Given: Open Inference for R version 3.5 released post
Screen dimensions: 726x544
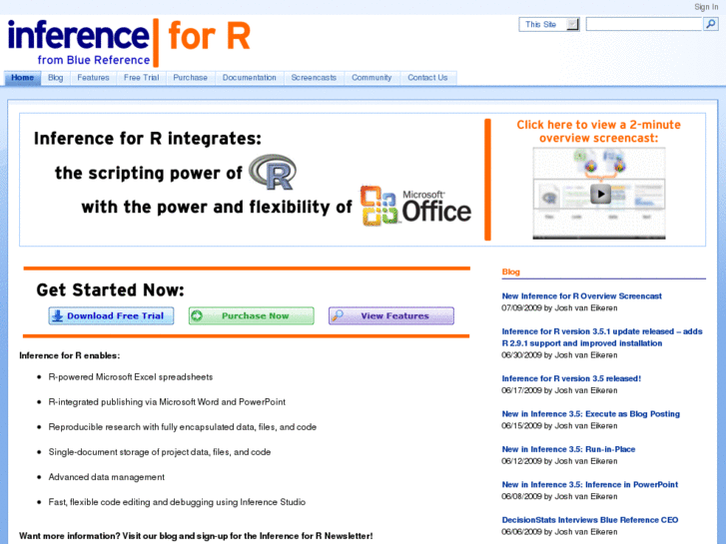Looking at the screenshot, I should (x=571, y=378).
